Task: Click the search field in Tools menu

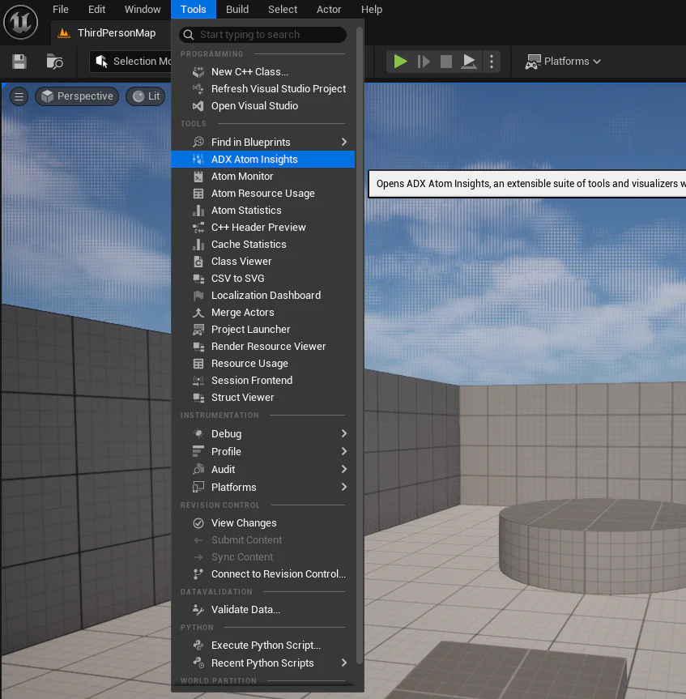Action: click(x=262, y=35)
